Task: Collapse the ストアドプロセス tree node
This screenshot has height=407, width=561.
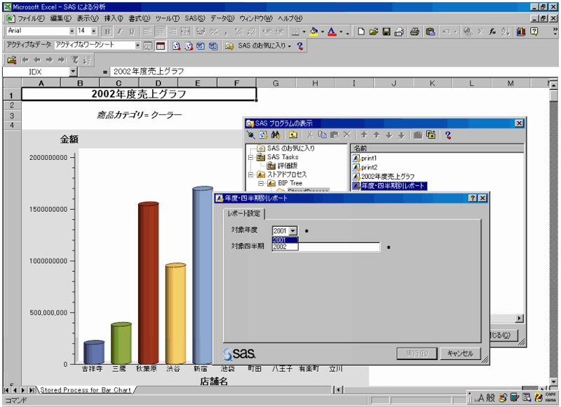Action: coord(250,175)
